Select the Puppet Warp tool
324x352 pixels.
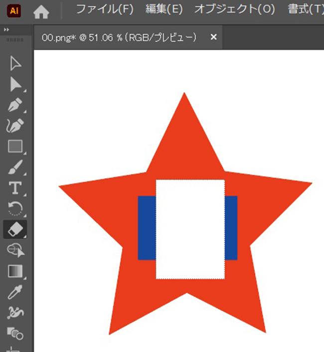tap(15, 313)
